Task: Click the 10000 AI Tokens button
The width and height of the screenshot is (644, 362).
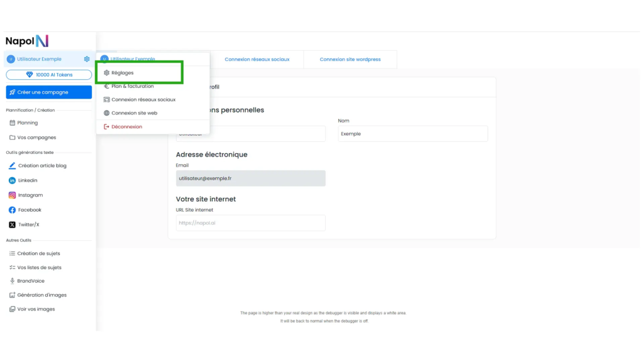Action: [49, 75]
